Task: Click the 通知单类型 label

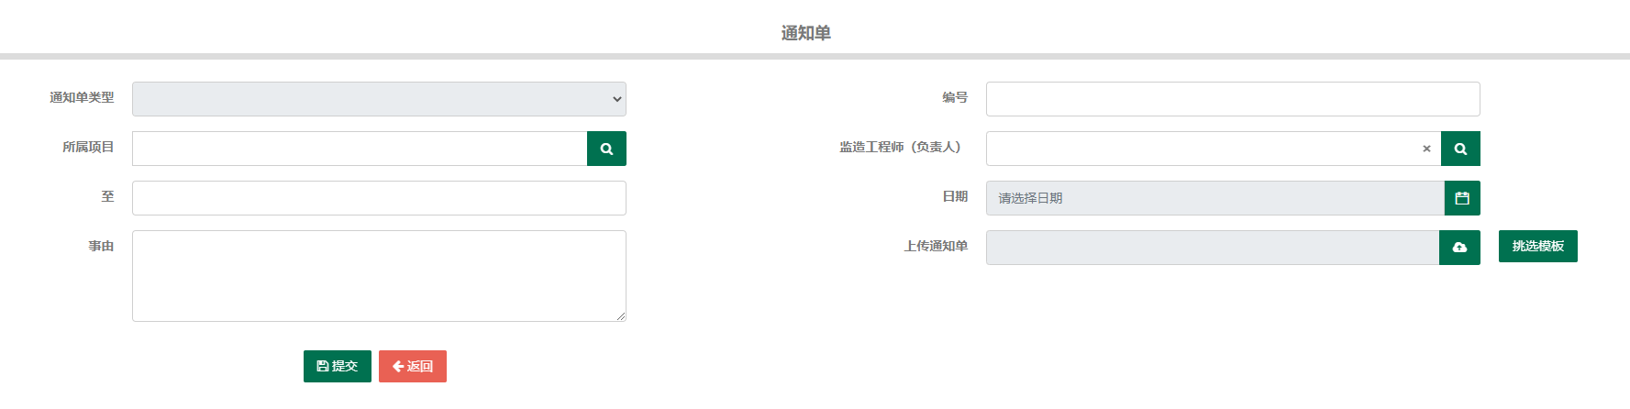Action: point(82,97)
